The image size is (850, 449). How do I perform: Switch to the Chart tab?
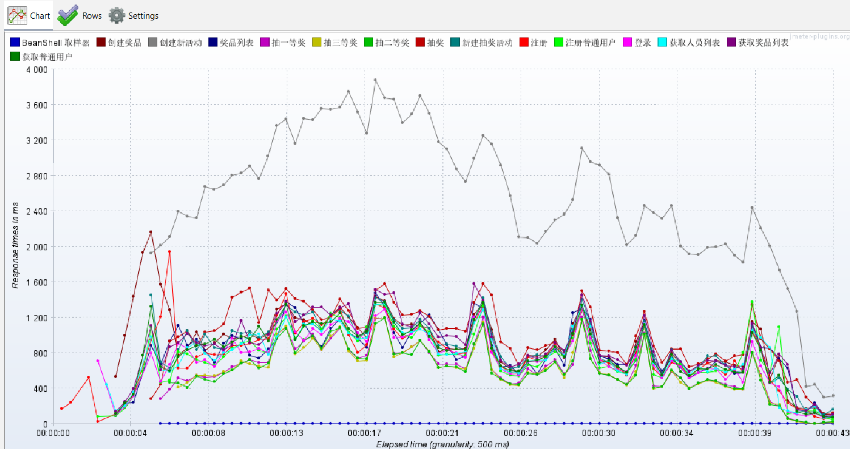coord(28,15)
